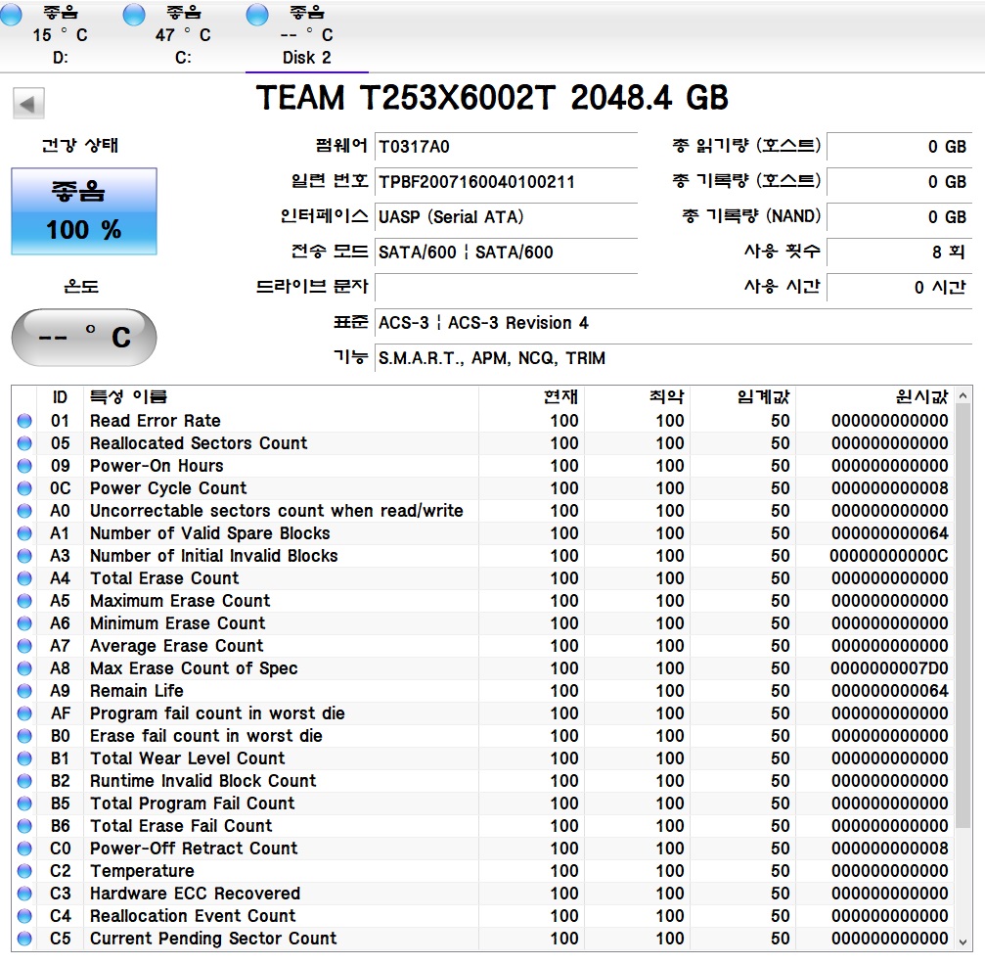985x964 pixels.
Task: Click raw value 00000000000C for Initial Invalid Blocks
Action: tap(889, 556)
